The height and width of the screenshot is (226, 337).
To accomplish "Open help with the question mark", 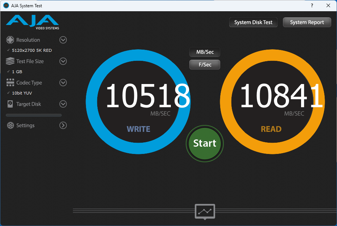I will pyautogui.click(x=312, y=5).
